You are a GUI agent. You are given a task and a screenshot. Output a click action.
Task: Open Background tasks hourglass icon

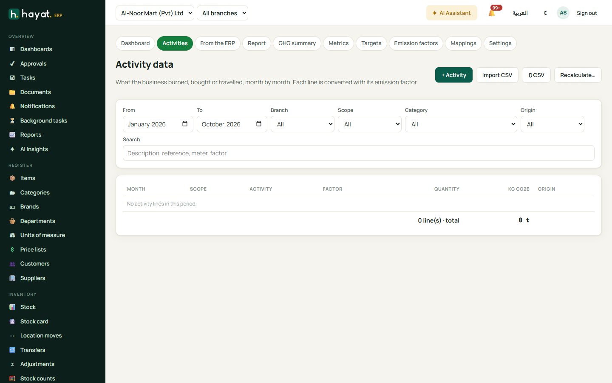click(12, 121)
